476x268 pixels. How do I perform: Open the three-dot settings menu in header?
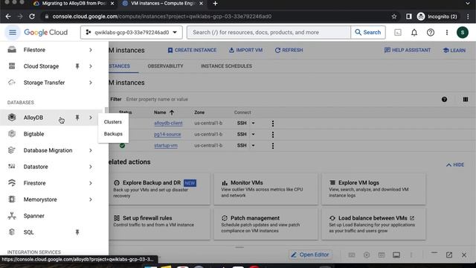446,32
